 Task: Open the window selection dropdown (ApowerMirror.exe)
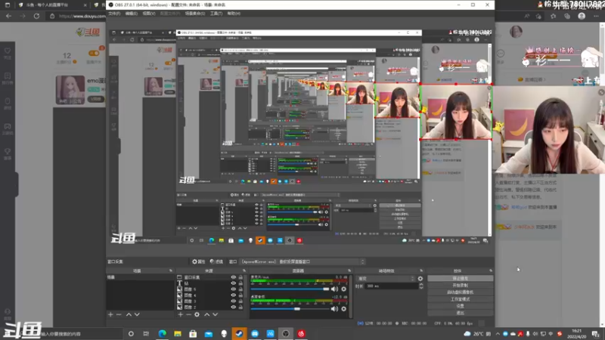302,261
